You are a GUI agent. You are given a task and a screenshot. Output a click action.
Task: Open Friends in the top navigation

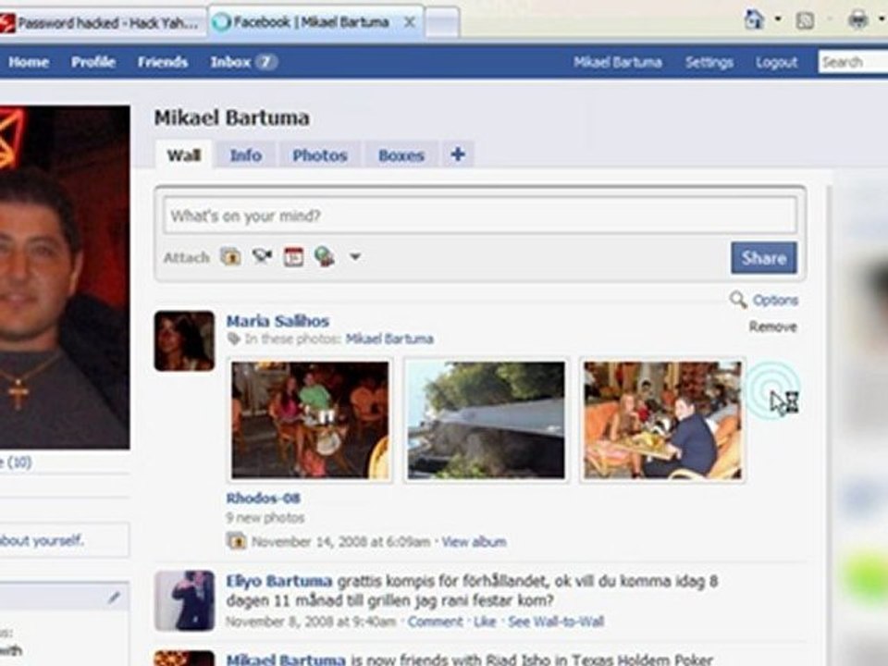coord(163,62)
